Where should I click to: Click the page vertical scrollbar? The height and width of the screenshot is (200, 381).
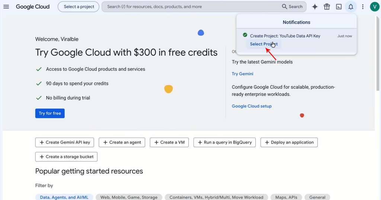click(378, 54)
